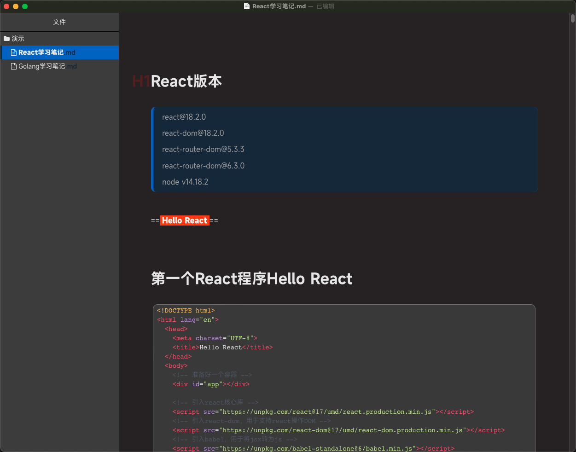Click the highlighted Hello React text

(184, 220)
